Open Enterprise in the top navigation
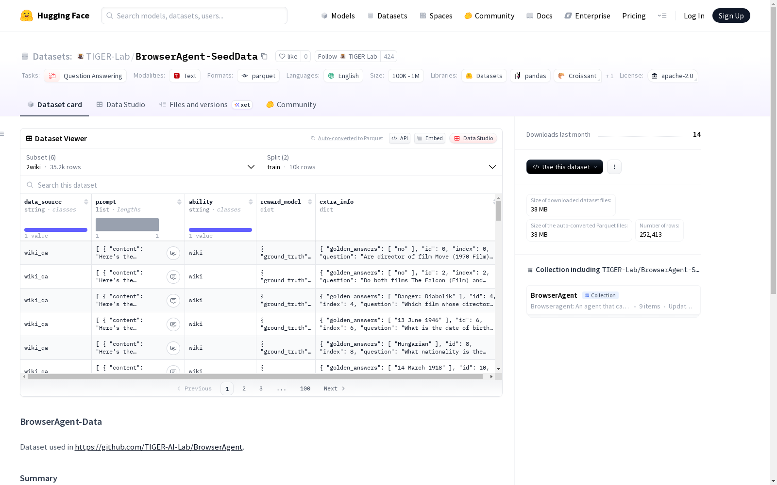 click(x=588, y=16)
